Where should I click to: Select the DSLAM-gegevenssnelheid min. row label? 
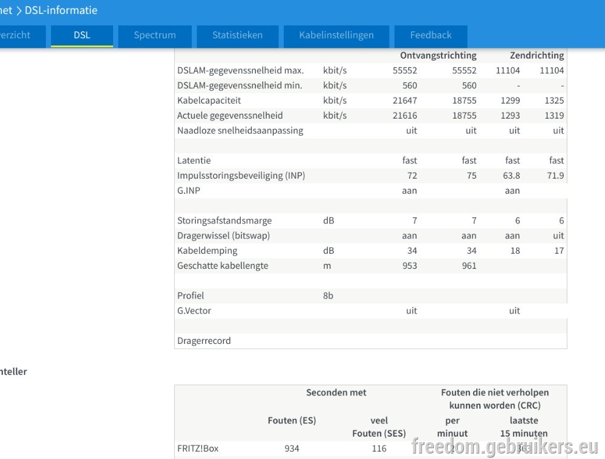click(240, 86)
